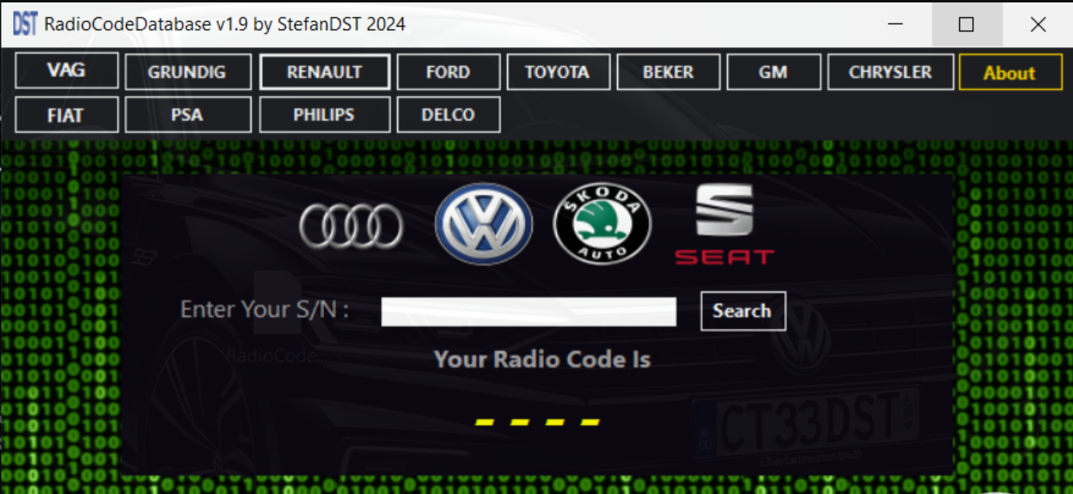This screenshot has height=494, width=1073.
Task: Switch to the TOYOTA section
Action: pyautogui.click(x=558, y=71)
